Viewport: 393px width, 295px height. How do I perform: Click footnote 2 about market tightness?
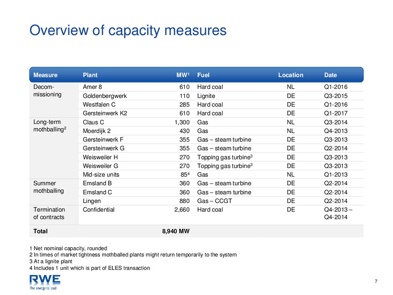pyautogui.click(x=133, y=255)
